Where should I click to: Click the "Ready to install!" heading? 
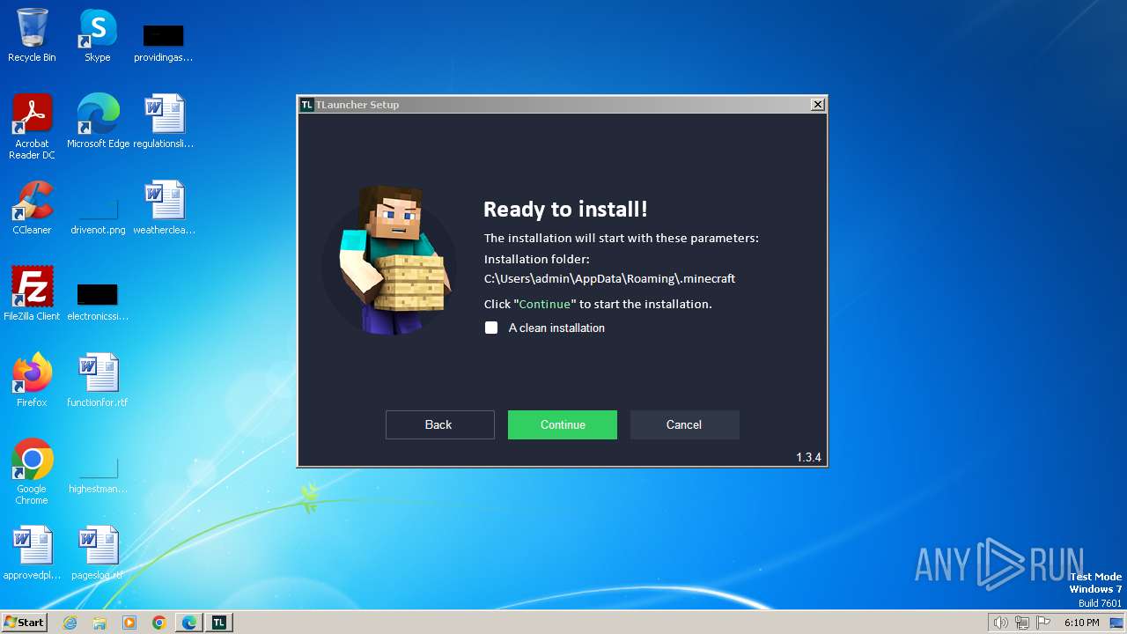point(565,209)
